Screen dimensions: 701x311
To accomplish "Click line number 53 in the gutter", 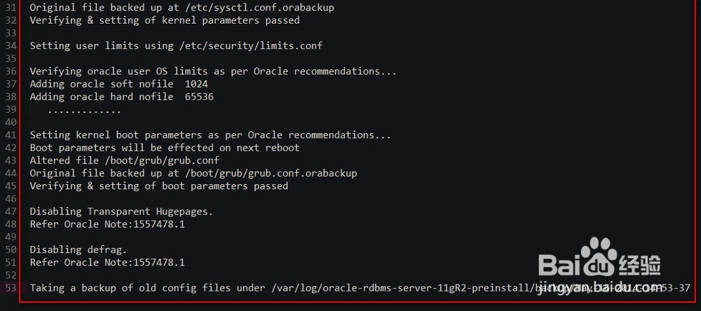I will (x=11, y=288).
